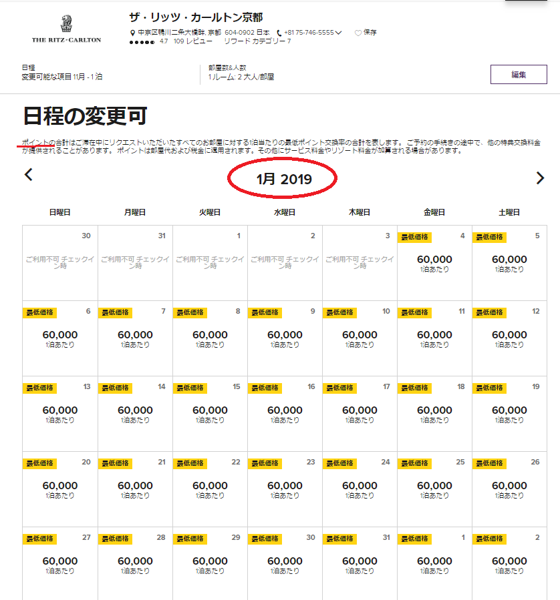560x600 pixels.
Task: Click the five-dot rating indicator
Action: coord(142,42)
